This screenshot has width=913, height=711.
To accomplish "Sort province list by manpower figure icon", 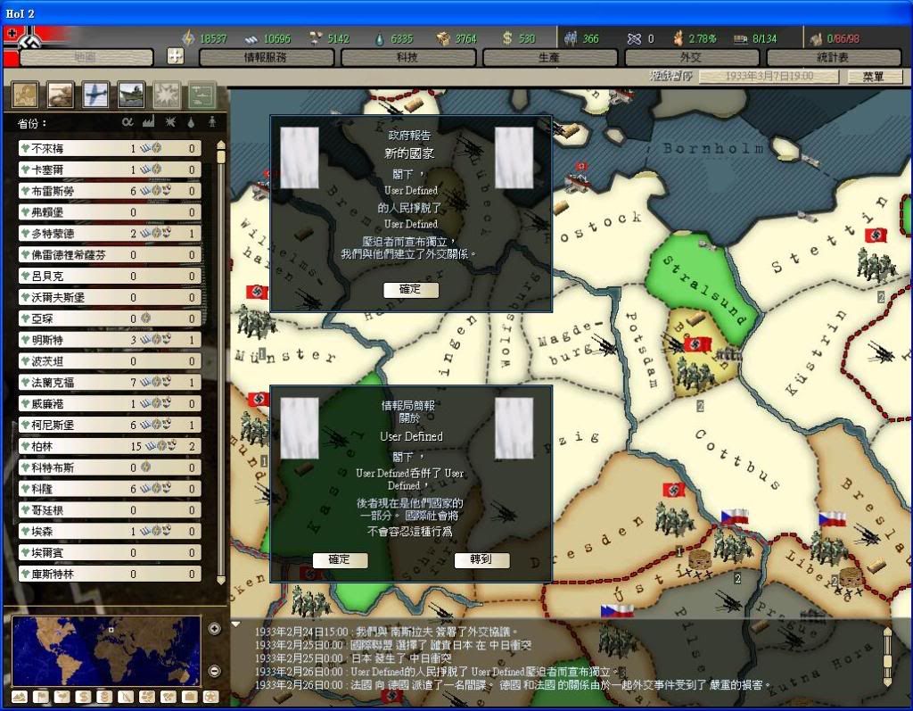I will click(211, 122).
